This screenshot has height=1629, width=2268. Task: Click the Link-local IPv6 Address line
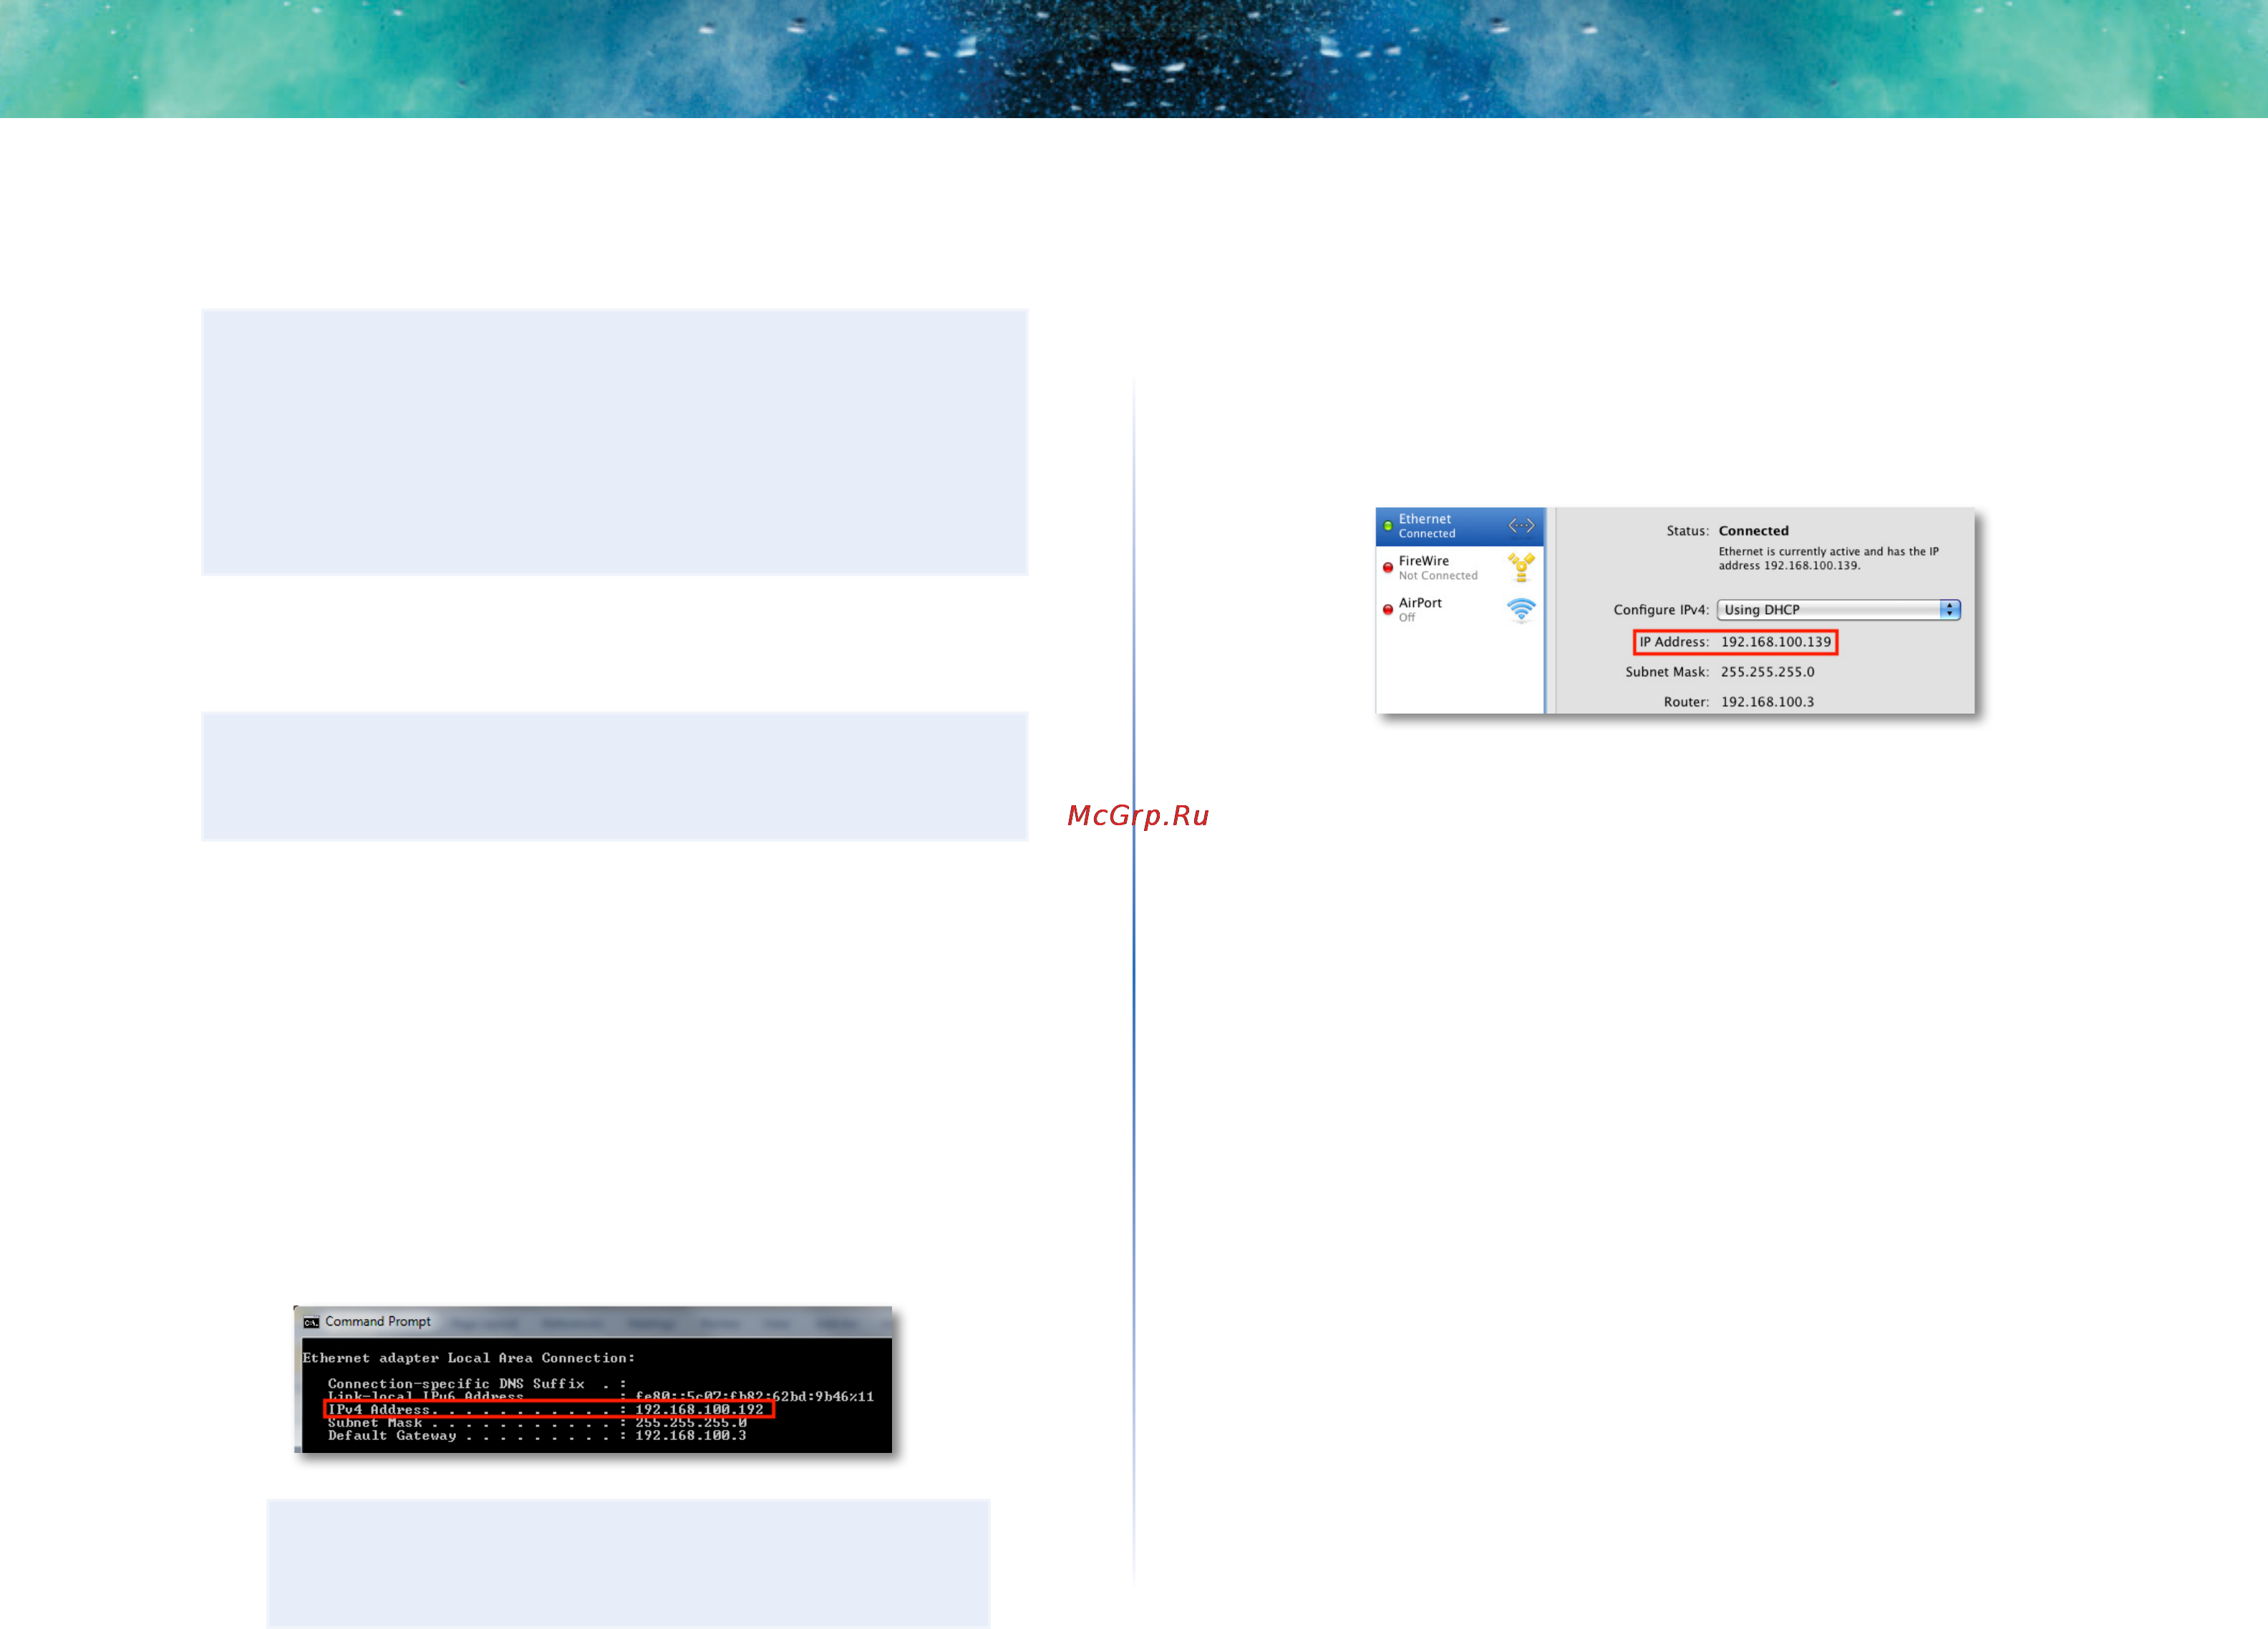click(x=600, y=1396)
